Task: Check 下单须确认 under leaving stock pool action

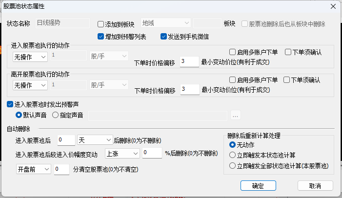Action: (x=286, y=80)
